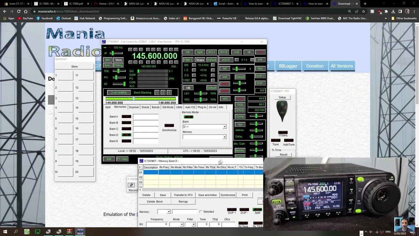Tick the Selected checkbox
This screenshot has height=236, width=419.
[201, 212]
